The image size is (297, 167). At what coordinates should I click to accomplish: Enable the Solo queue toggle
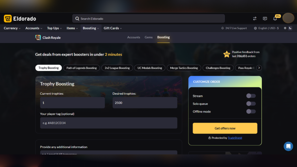point(251,104)
